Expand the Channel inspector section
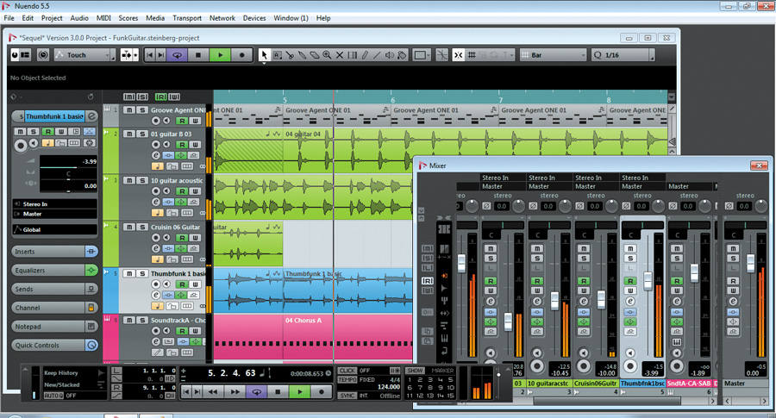 pyautogui.click(x=54, y=308)
